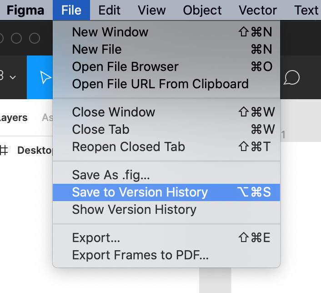Select Open File URL From Clipboard

click(160, 84)
